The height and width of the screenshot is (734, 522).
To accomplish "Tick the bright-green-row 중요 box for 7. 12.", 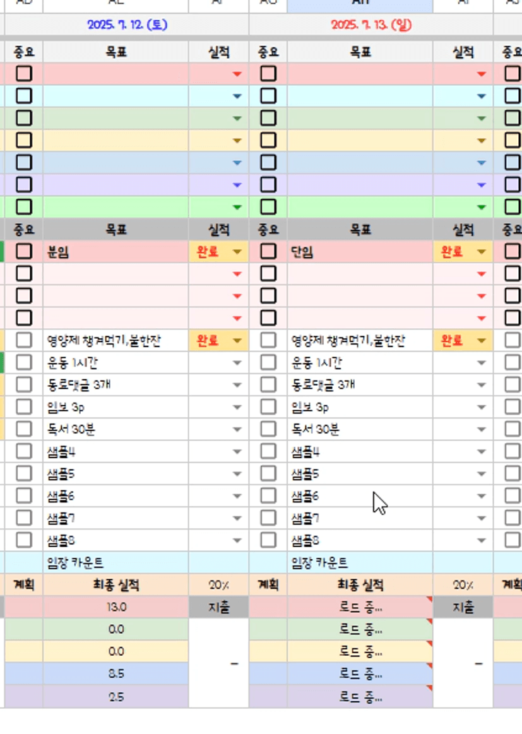I will [24, 207].
